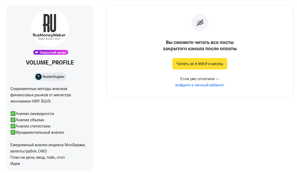The height and width of the screenshot is (173, 297).
Task: Click the Идеи line in the description
Action: 15,164
